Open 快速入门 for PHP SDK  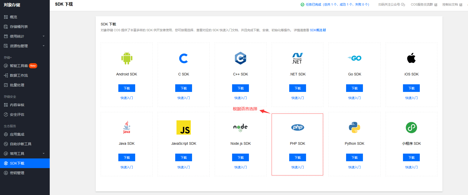pyautogui.click(x=298, y=167)
